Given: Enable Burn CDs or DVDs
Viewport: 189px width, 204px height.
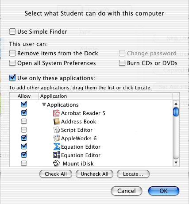Looking at the screenshot, I should [x=122, y=63].
